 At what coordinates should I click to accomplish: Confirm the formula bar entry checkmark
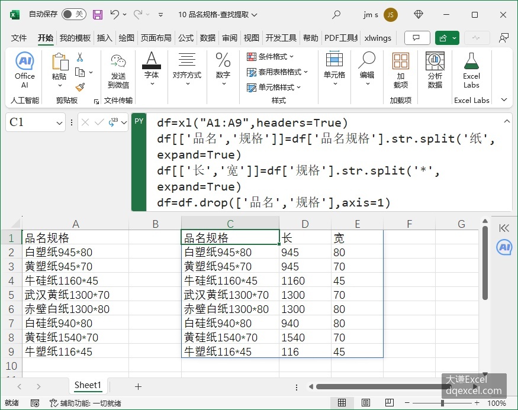click(x=99, y=122)
